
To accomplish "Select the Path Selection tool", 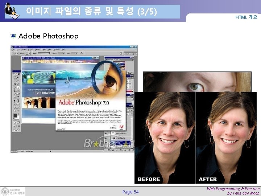I will 14,100.
